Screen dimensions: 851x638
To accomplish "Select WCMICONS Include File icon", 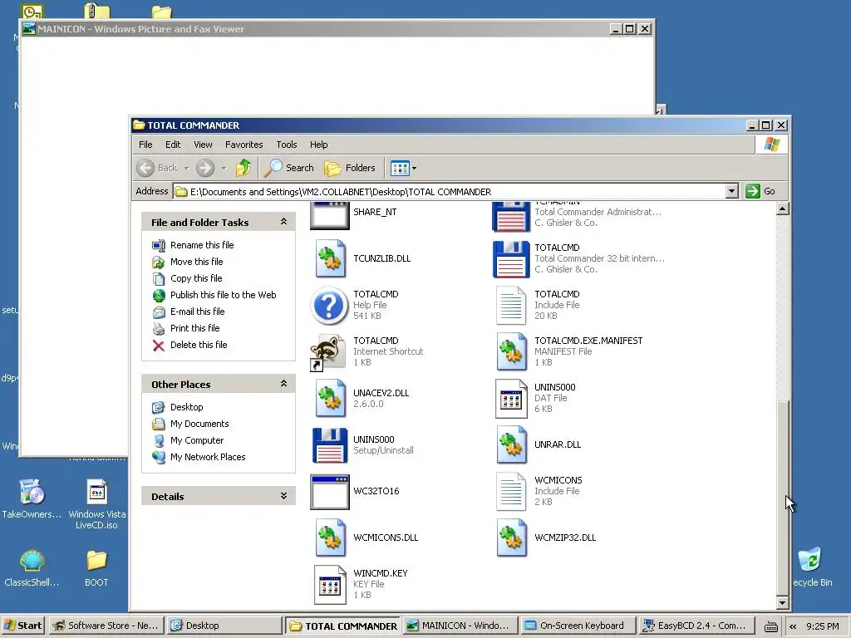I will pos(511,492).
